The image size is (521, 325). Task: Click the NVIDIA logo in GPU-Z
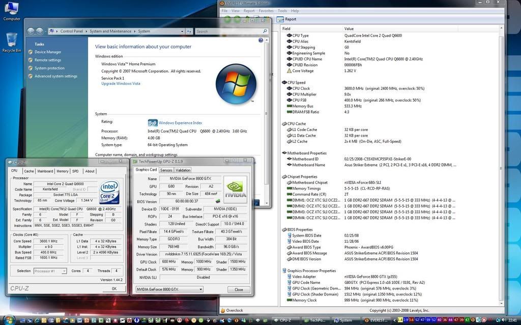(235, 189)
